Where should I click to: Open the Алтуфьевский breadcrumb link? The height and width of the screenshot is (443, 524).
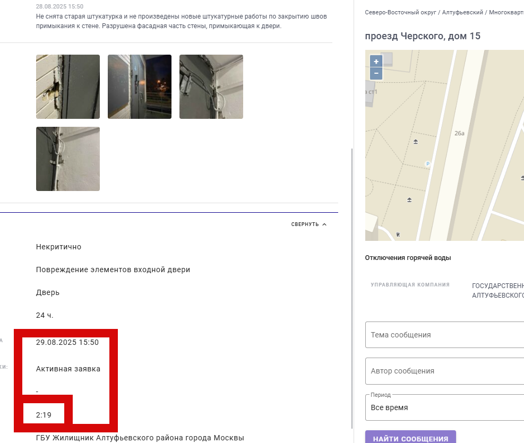click(x=462, y=12)
